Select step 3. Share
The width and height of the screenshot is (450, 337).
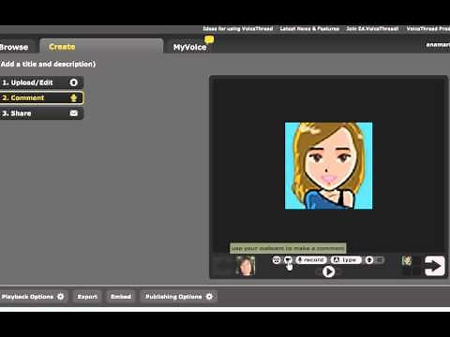[41, 113]
